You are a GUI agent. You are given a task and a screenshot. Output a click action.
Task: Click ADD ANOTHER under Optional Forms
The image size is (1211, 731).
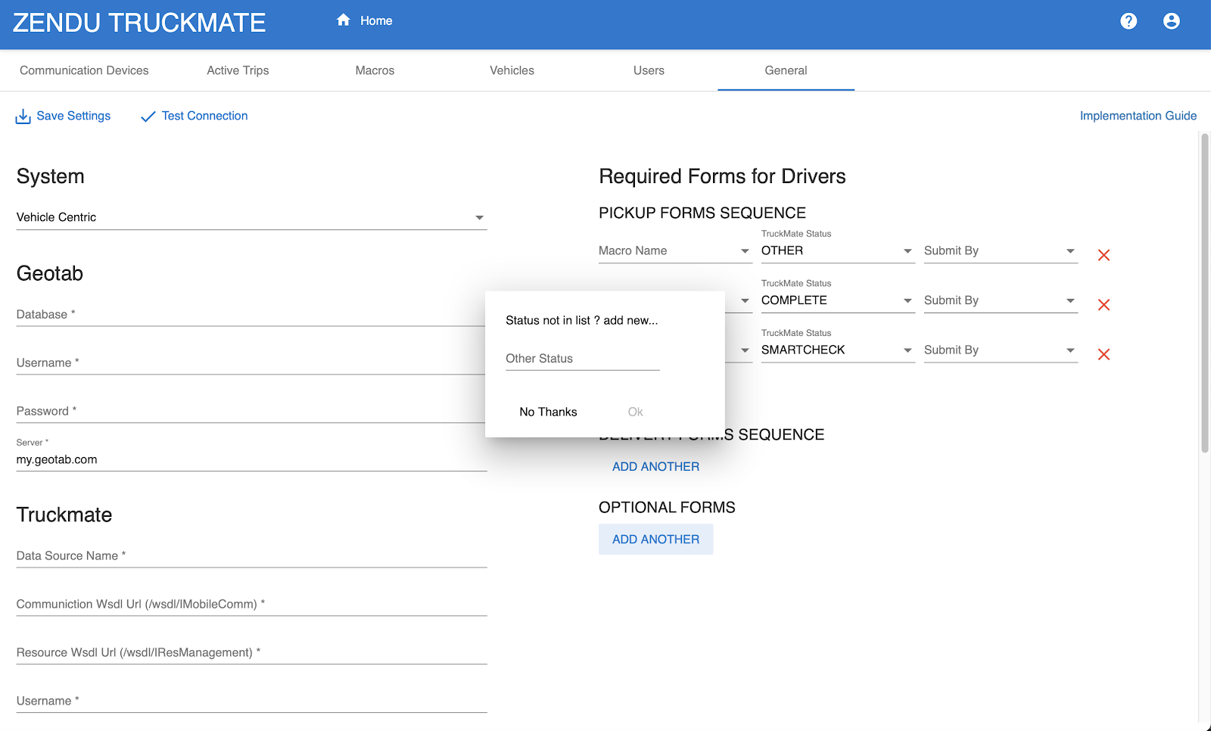tap(655, 540)
